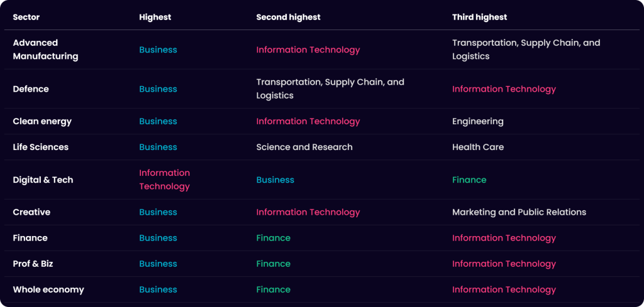
Task: Click Information Technology in Whole economy row
Action: (504, 290)
